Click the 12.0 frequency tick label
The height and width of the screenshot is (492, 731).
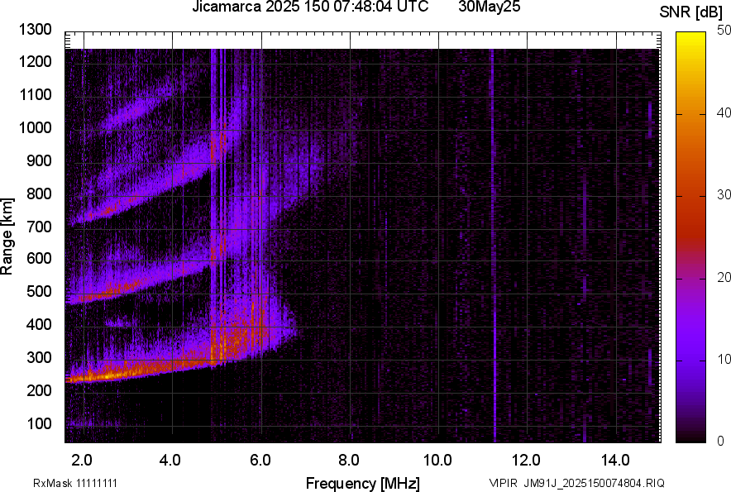(x=527, y=461)
